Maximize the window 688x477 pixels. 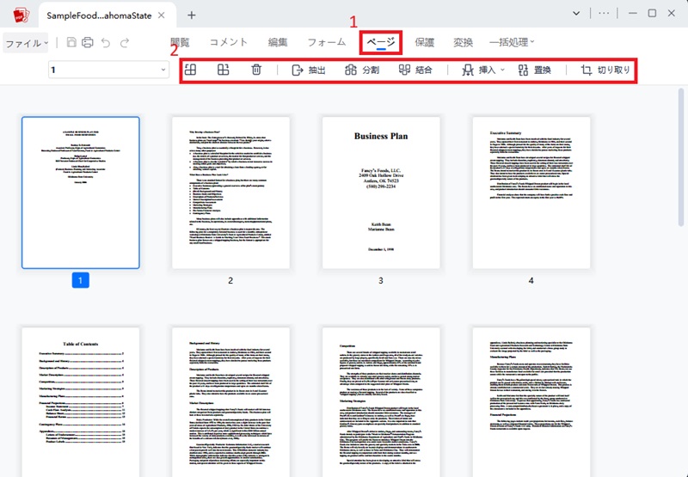tap(652, 13)
